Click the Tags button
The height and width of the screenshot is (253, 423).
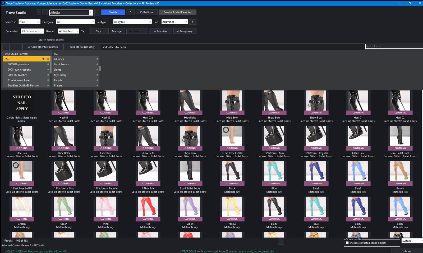99,31
